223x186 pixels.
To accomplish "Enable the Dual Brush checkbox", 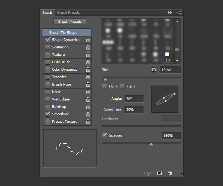I will (48, 62).
